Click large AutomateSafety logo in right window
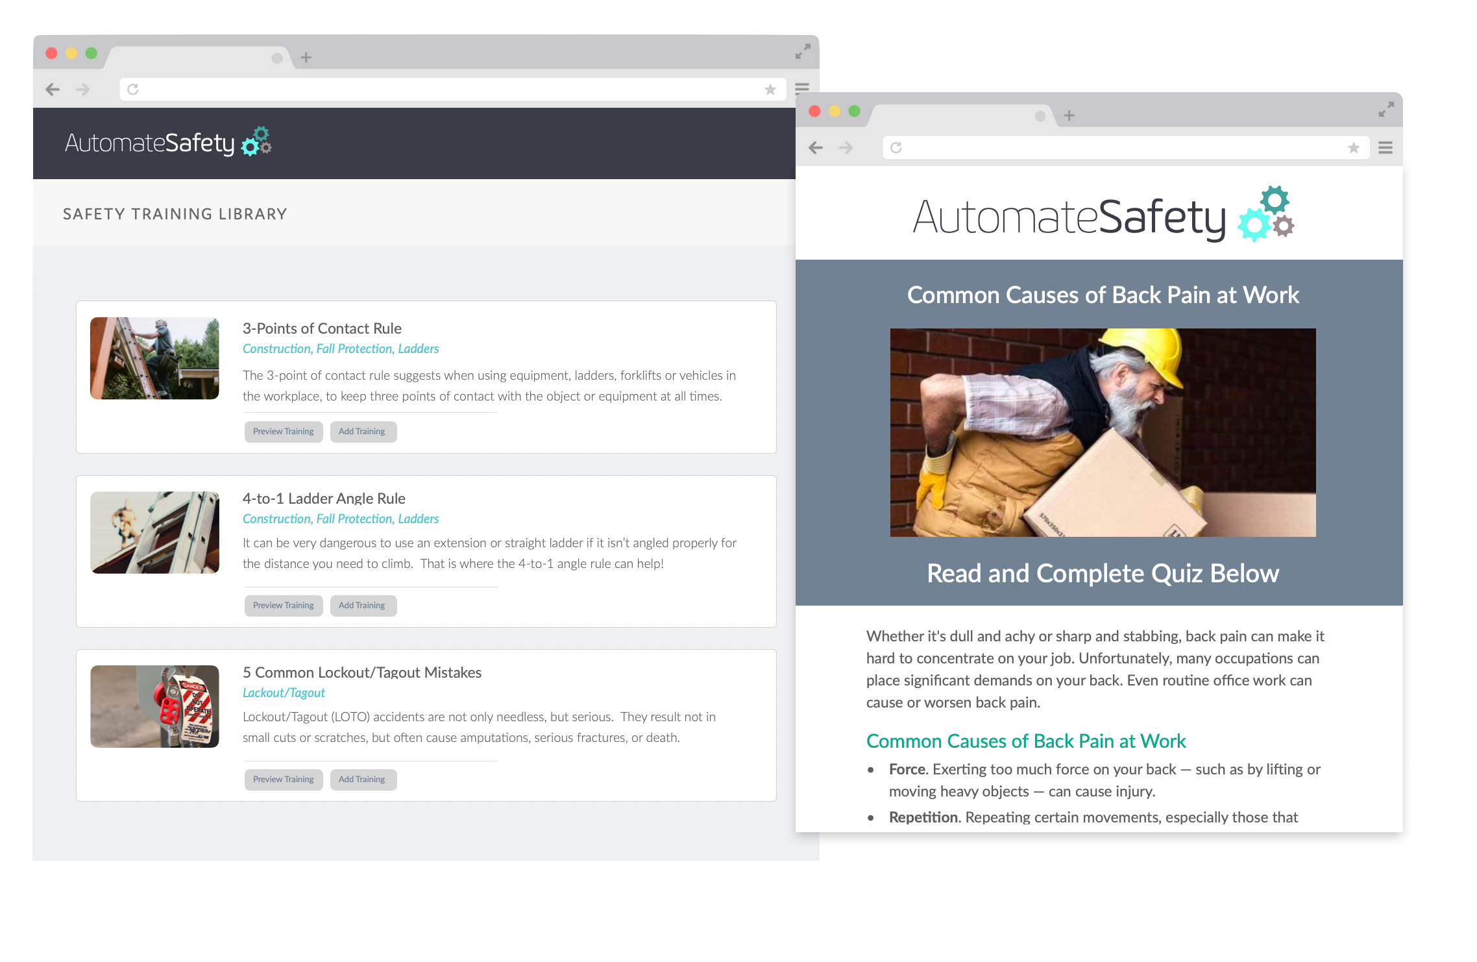Viewport: 1477px width, 962px height. tap(1103, 215)
